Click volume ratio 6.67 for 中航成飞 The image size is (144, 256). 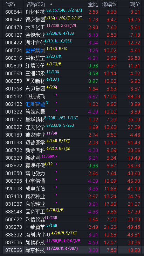click(x=93, y=96)
